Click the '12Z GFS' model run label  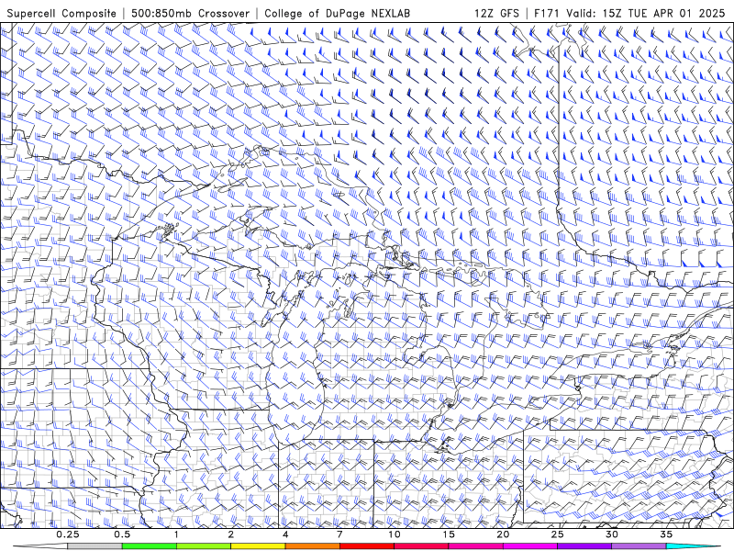pyautogui.click(x=496, y=13)
